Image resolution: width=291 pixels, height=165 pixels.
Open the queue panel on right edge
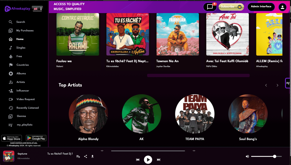click(x=288, y=83)
